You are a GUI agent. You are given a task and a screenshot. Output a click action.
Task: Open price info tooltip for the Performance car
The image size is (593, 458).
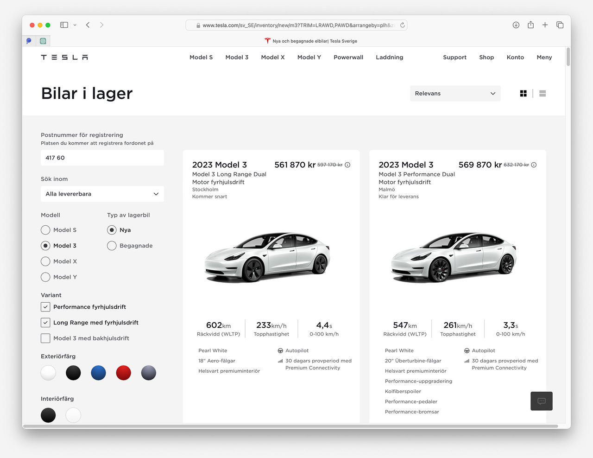click(x=534, y=165)
